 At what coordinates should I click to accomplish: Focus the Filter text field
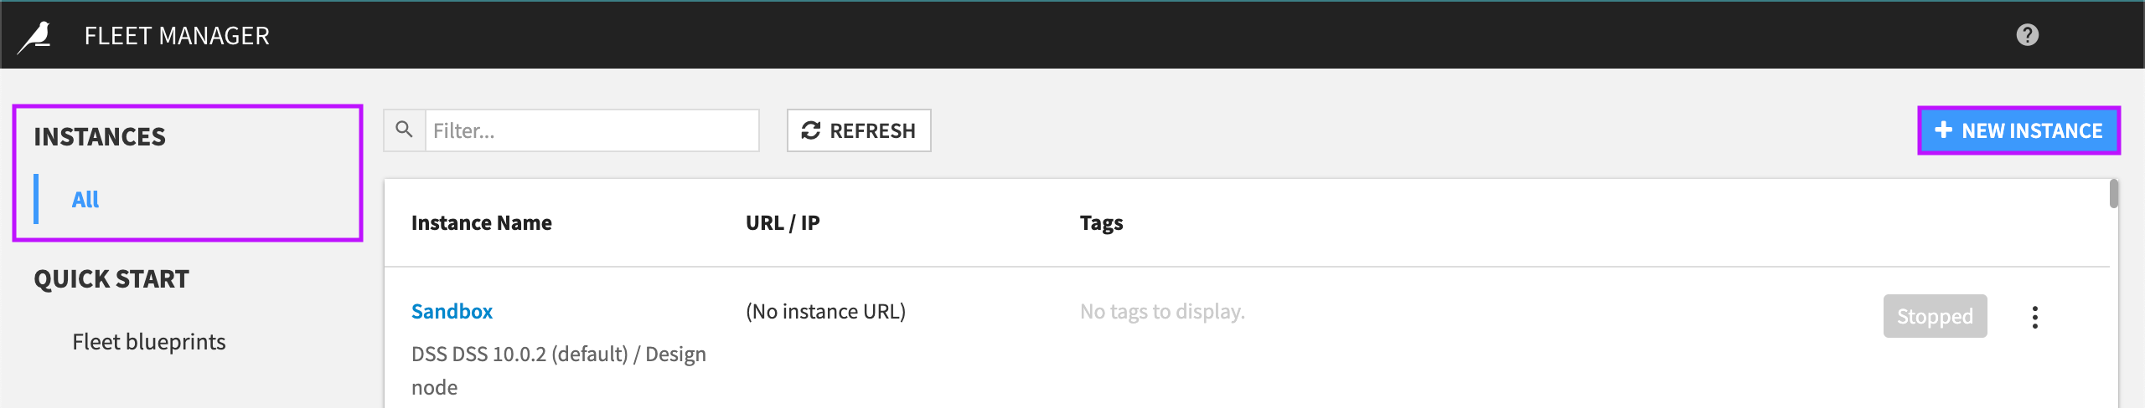pos(592,130)
